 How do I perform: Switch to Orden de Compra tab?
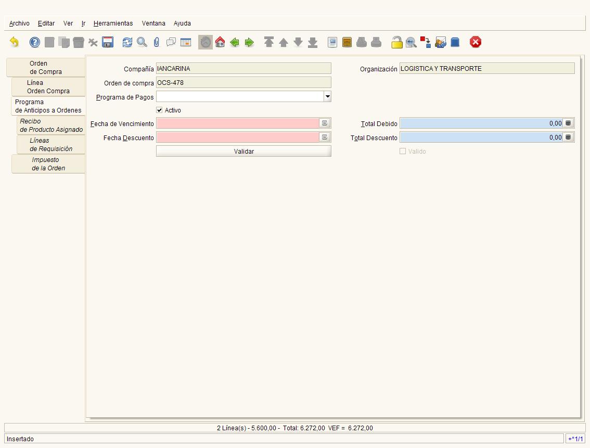pyautogui.click(x=46, y=67)
